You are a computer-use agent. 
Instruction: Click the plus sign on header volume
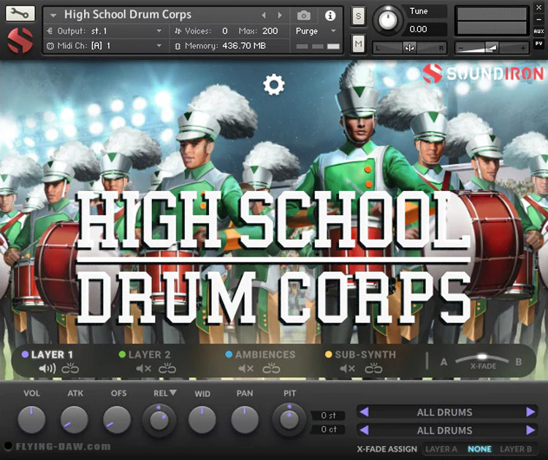coord(523,48)
